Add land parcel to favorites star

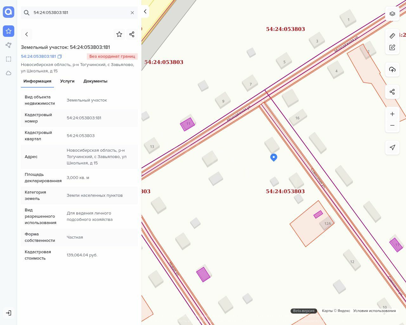119,34
